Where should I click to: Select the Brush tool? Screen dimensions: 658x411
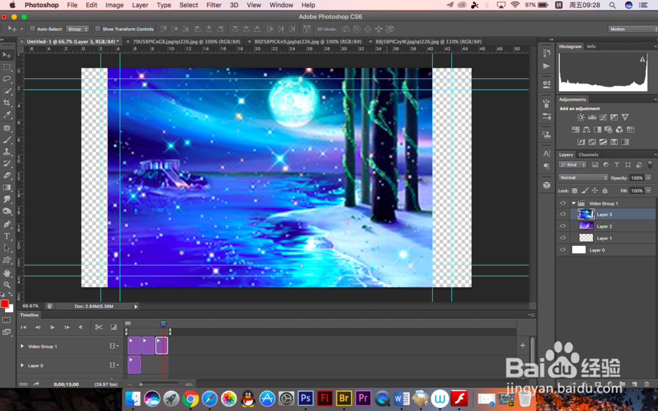pyautogui.click(x=7, y=139)
